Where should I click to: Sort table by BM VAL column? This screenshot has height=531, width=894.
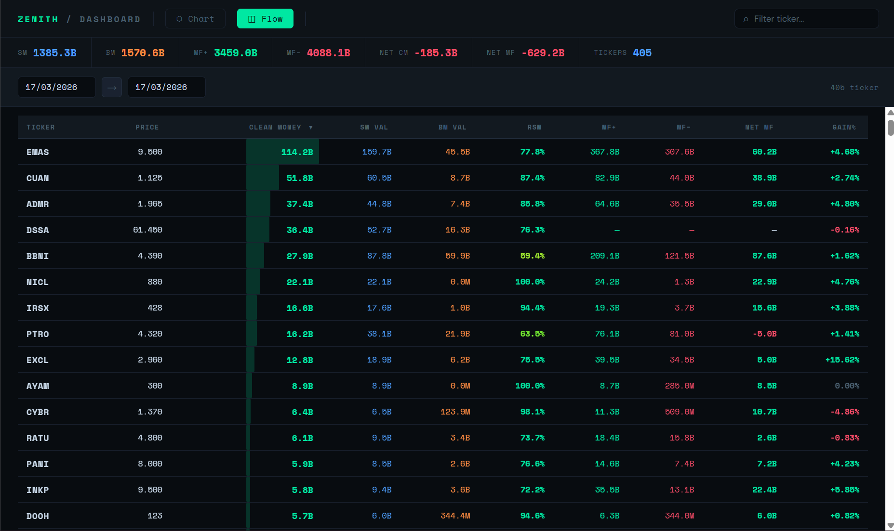(x=453, y=127)
